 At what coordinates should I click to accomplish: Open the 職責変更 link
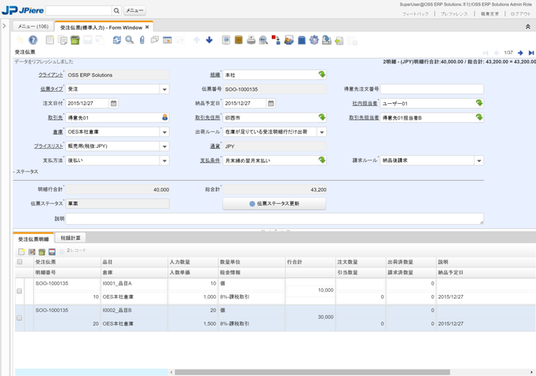[490, 13]
